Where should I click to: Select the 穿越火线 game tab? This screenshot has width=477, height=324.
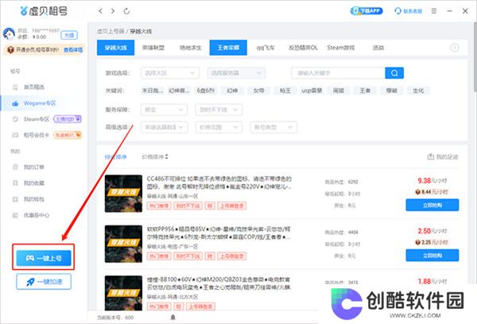pos(115,48)
